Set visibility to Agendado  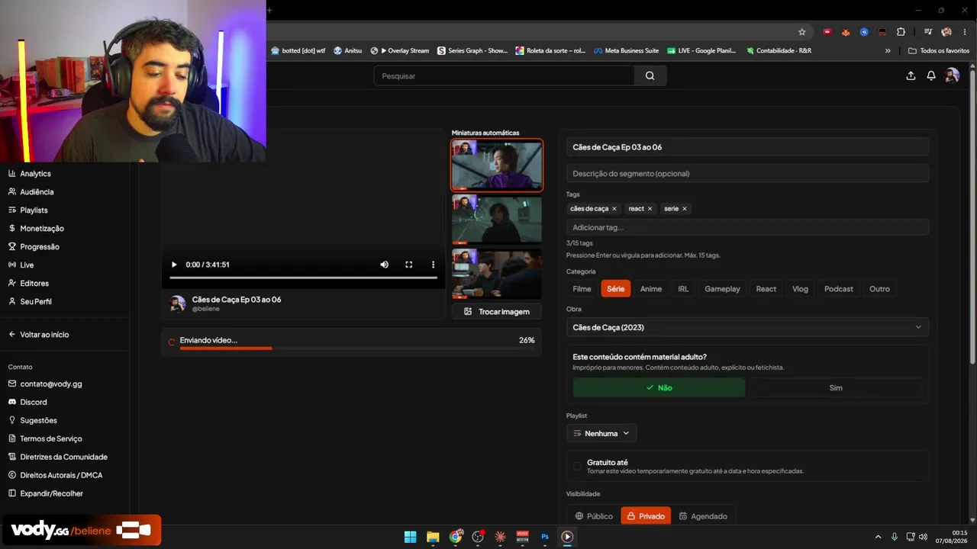tap(703, 516)
